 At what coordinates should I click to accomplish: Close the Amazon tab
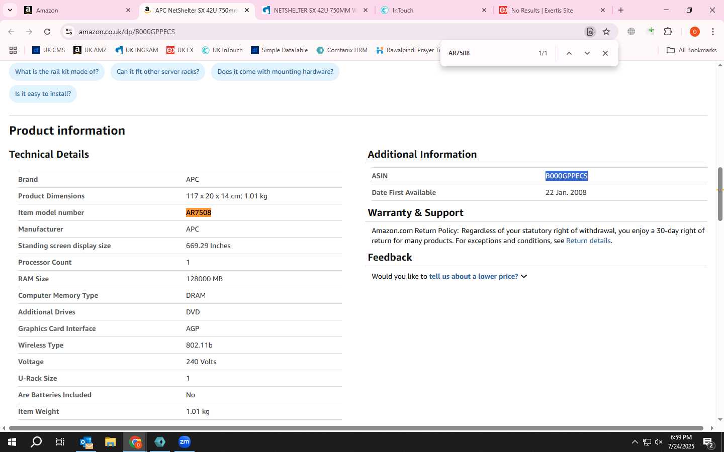click(128, 10)
